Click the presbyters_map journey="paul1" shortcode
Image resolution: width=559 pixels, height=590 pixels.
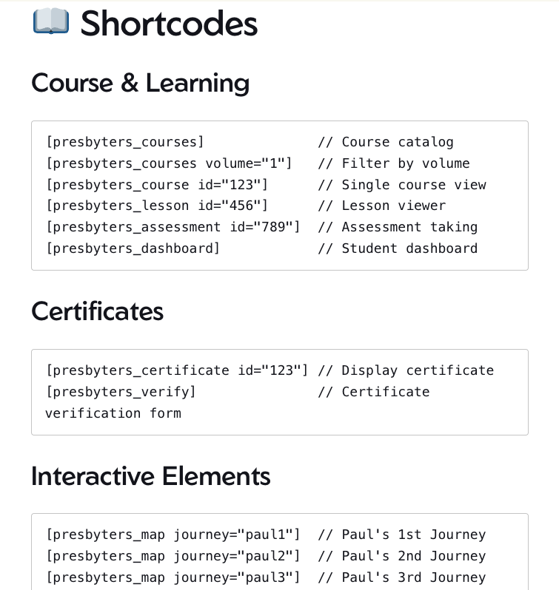173,535
